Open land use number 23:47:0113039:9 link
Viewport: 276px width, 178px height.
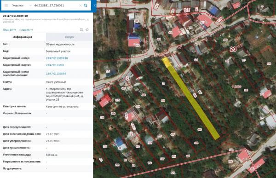click(56, 74)
